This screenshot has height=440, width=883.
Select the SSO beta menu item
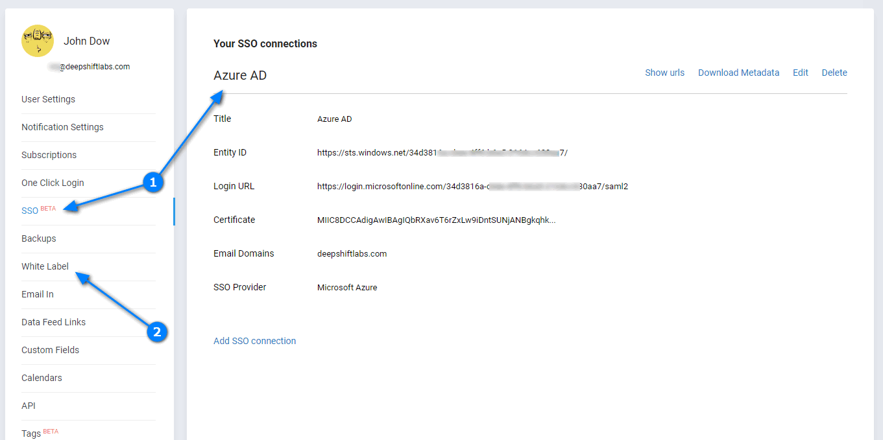[x=30, y=211]
